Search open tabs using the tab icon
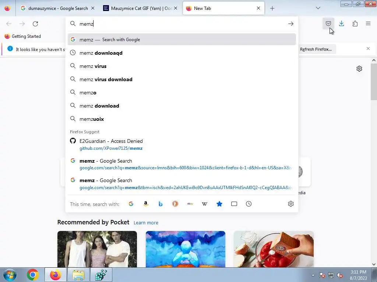This screenshot has width=377, height=282. click(234, 204)
